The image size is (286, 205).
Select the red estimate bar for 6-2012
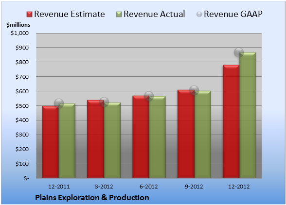[141, 137]
